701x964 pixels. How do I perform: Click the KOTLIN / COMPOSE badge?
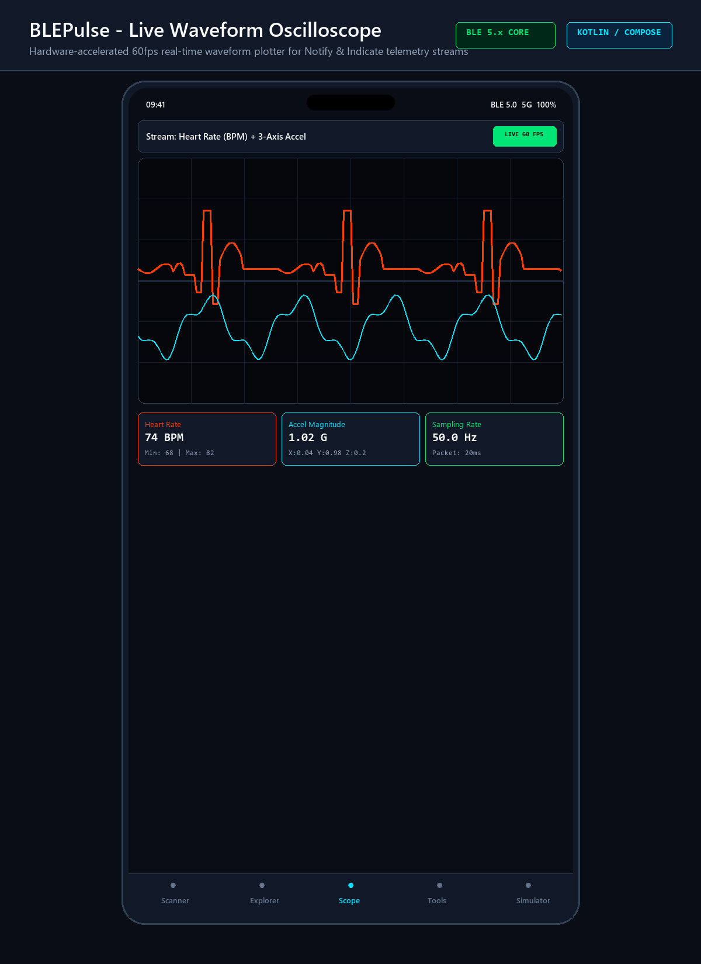[x=619, y=35]
